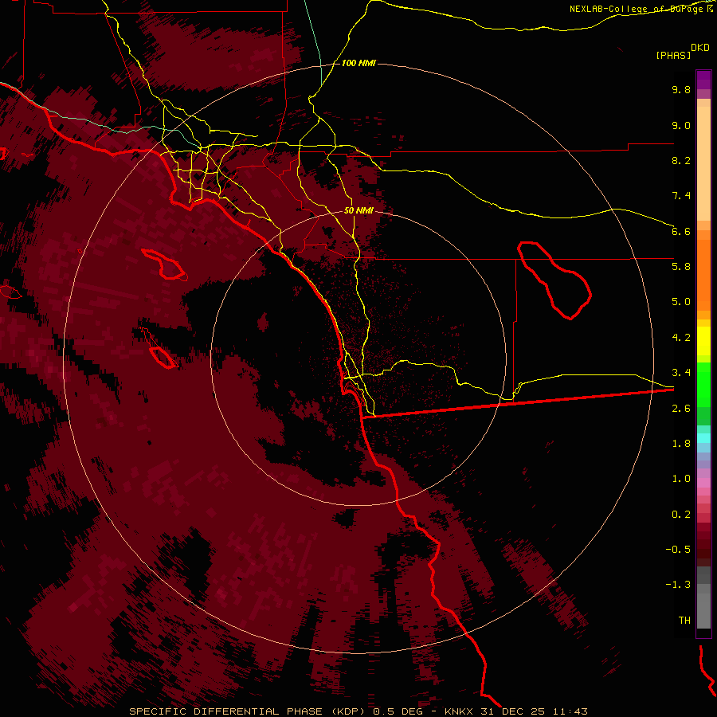Click the 2.6 value on the color scale

tap(681, 409)
